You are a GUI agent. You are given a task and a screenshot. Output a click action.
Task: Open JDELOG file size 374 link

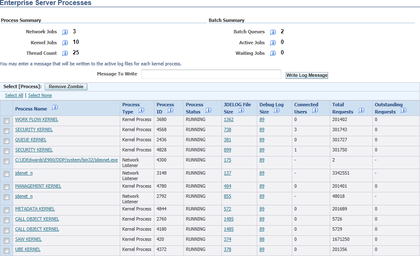[x=227, y=240]
